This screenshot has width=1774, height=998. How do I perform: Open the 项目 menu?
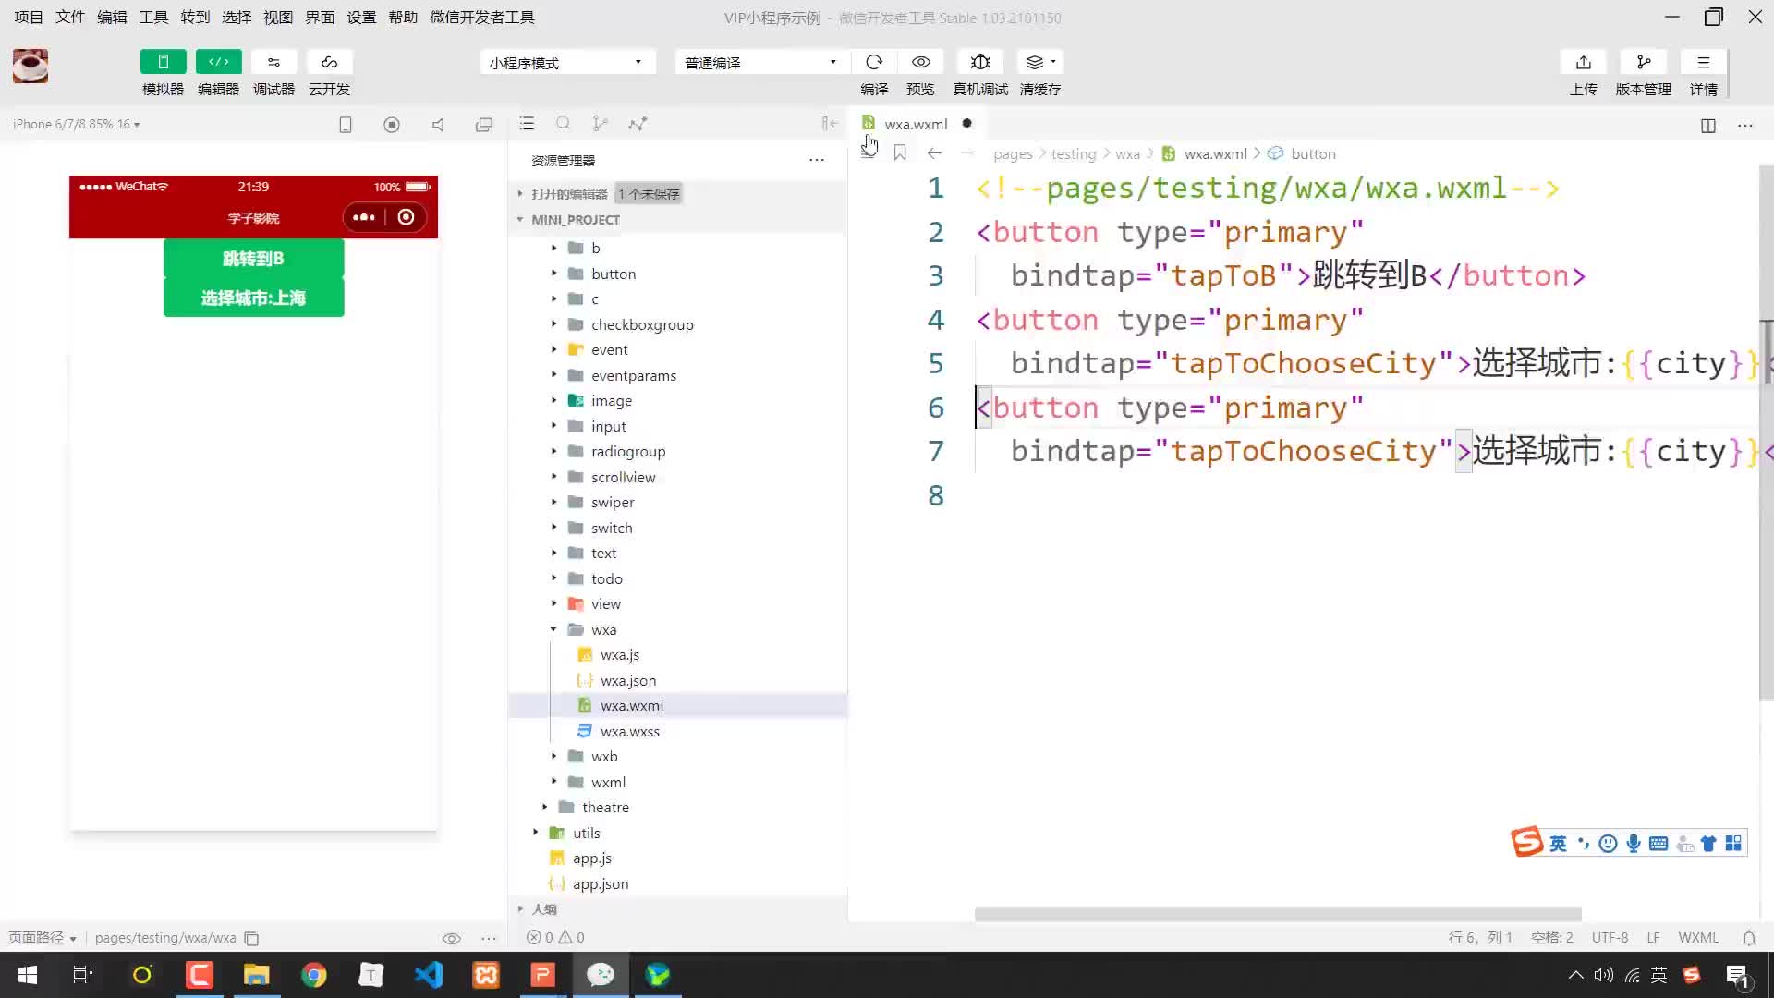pos(29,18)
